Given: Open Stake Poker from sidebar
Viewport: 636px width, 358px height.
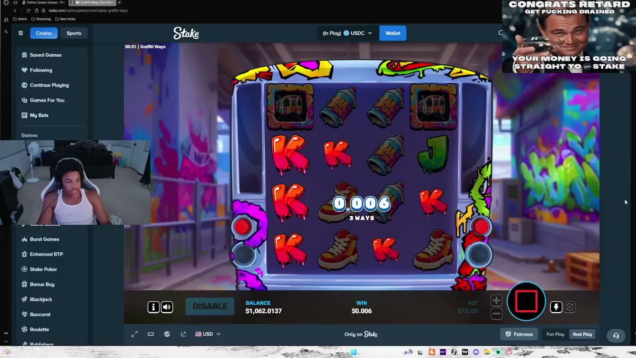Looking at the screenshot, I should pos(52,269).
